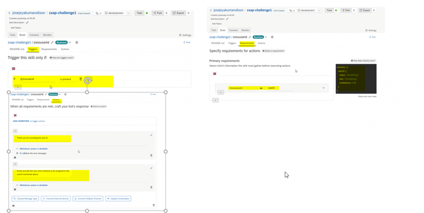Click Train button in the Triggers screenshot header
Screen dimensions: 424x213
coord(140,13)
